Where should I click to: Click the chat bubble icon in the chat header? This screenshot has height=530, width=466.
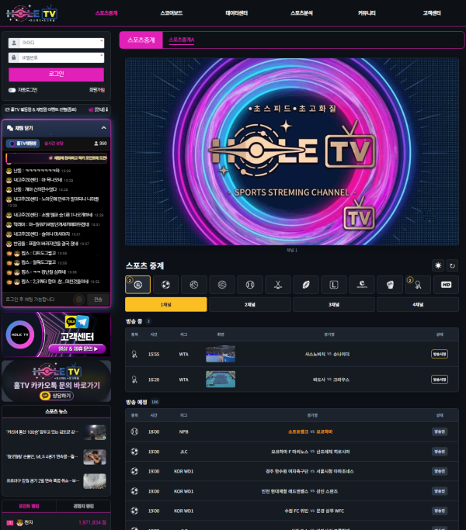[10, 128]
